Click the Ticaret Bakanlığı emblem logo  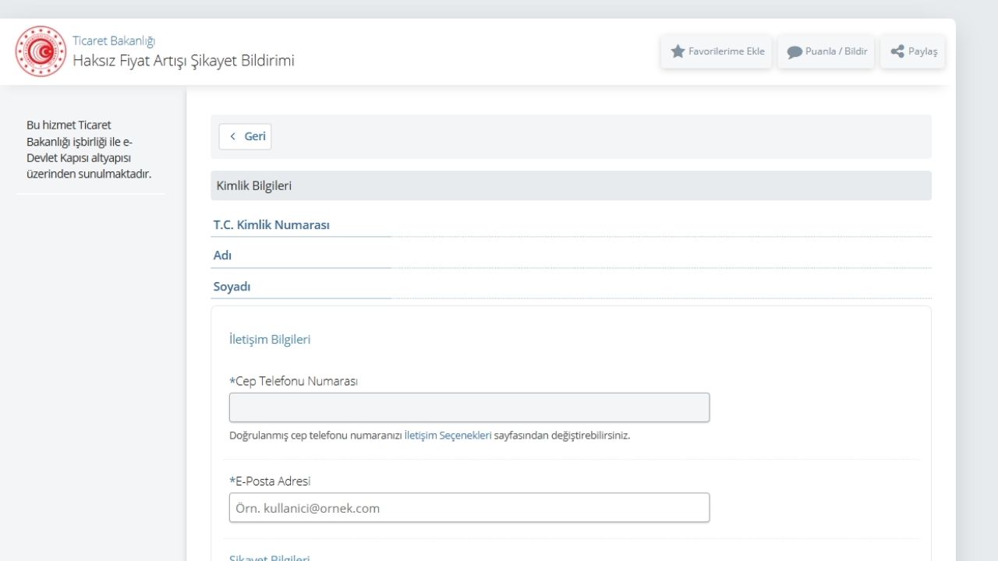[x=41, y=51]
